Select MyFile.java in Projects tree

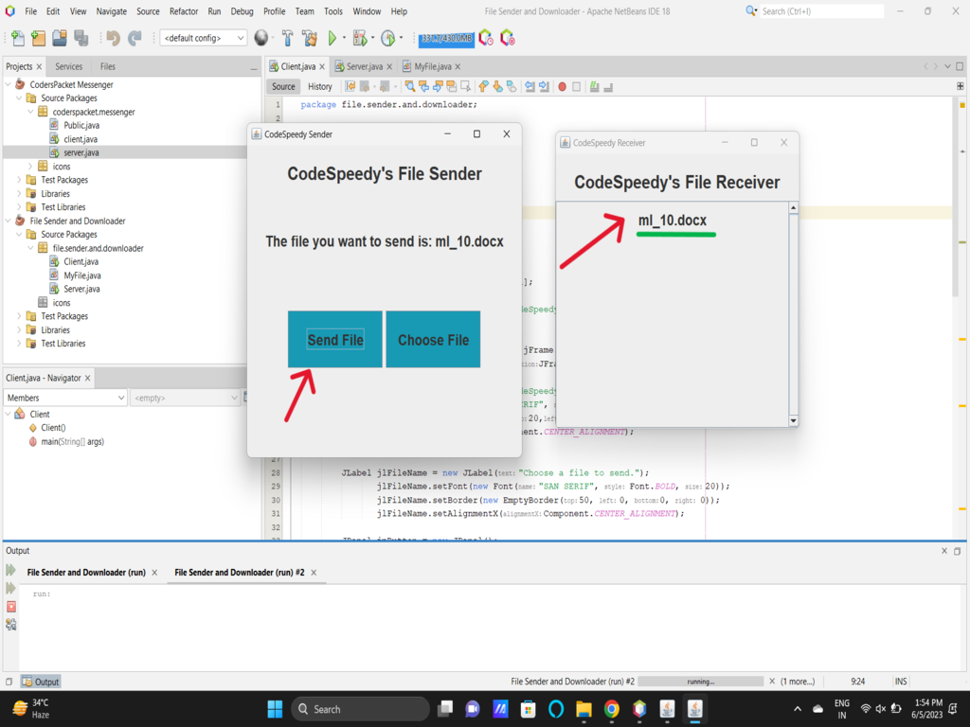[81, 275]
